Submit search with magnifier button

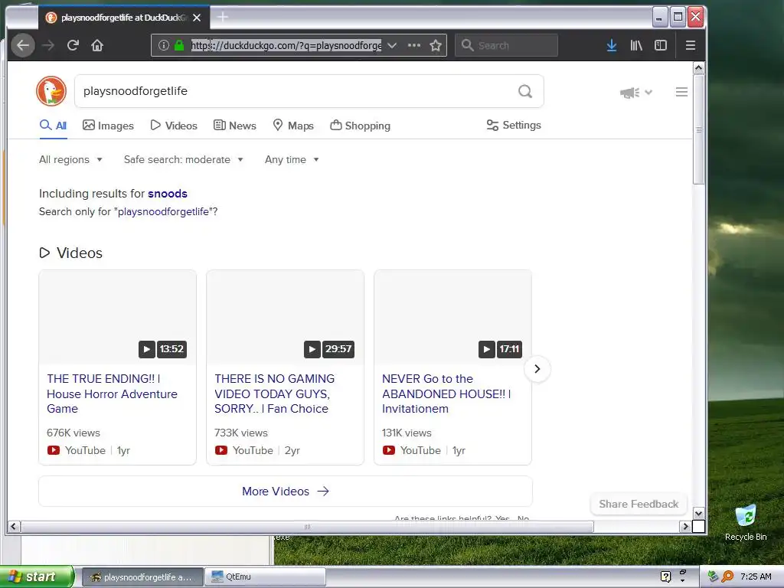pyautogui.click(x=525, y=91)
